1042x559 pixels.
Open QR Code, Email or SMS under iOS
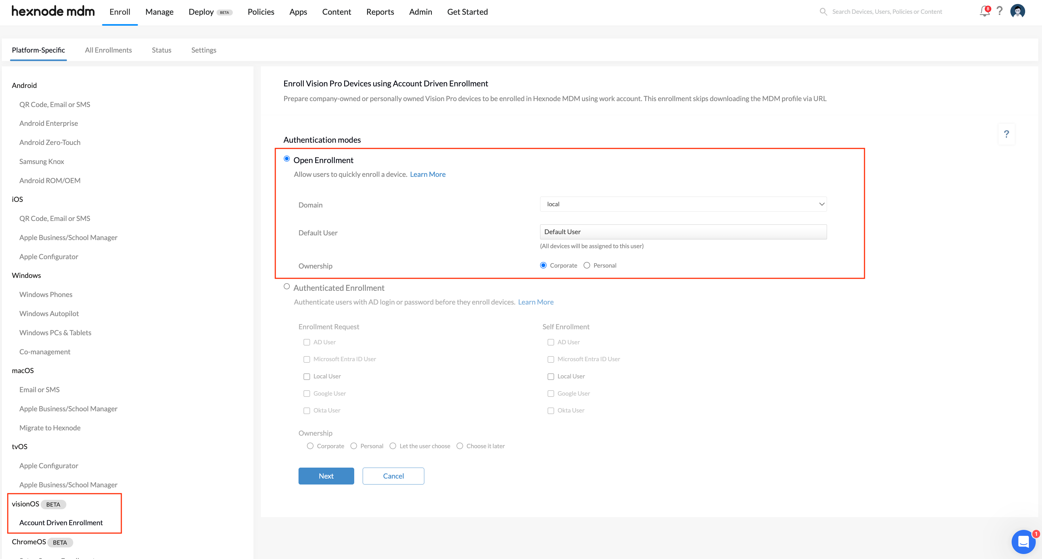click(x=55, y=218)
